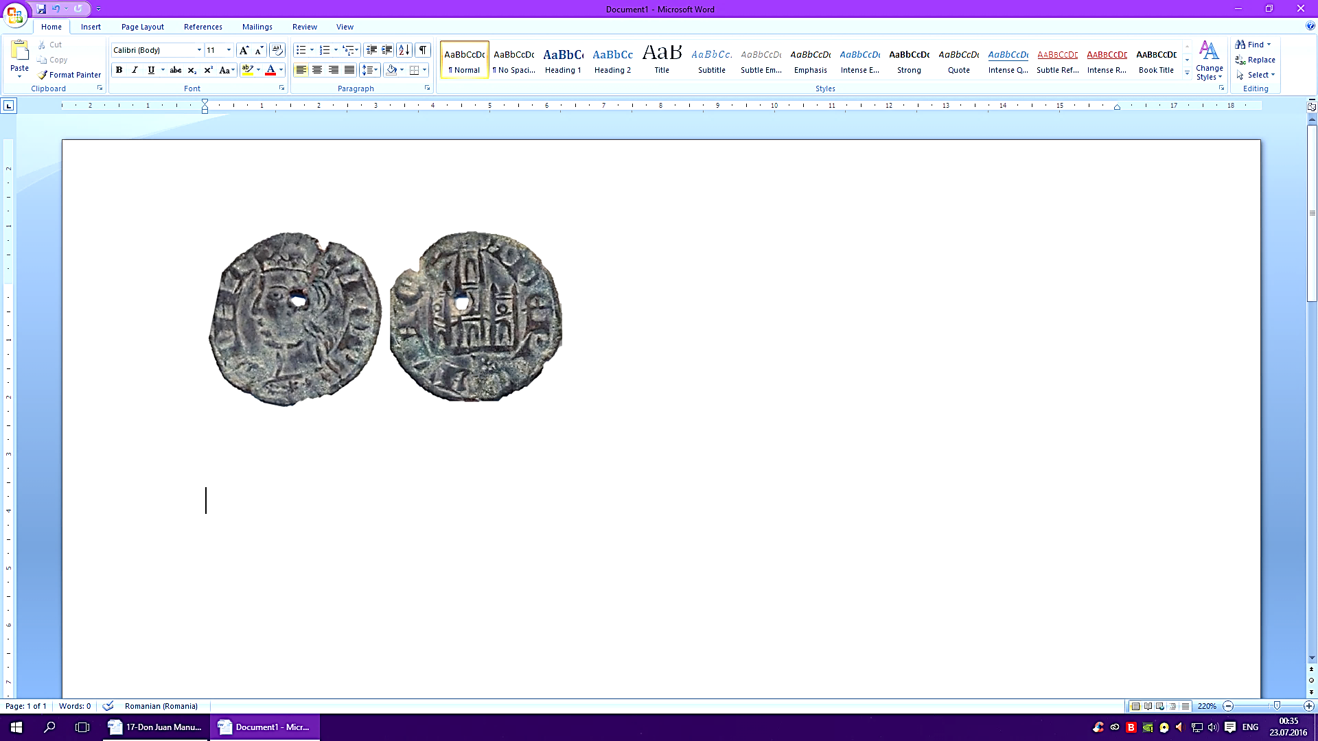Justify paragraph text alignment

[x=349, y=70]
